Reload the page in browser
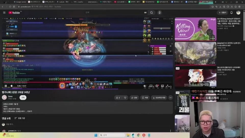The image size is (245, 138). (10, 7)
